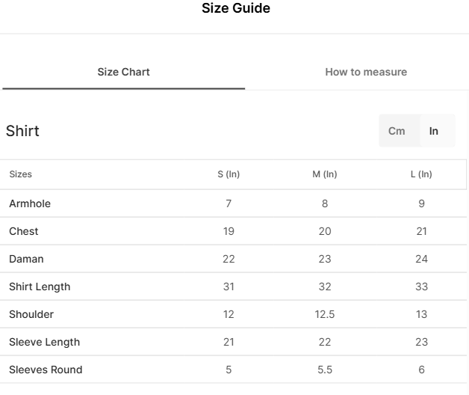Select the Shoulder row label
469x395 pixels.
pyautogui.click(x=31, y=314)
